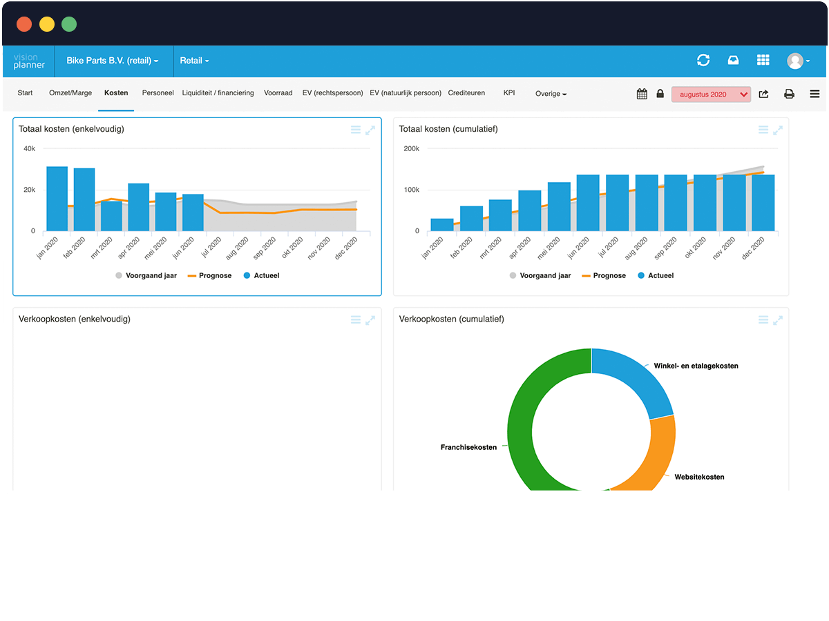Expand Totaal kosten (enkelvoudig) chart fullscreen
The height and width of the screenshot is (621, 829).
[x=370, y=130]
